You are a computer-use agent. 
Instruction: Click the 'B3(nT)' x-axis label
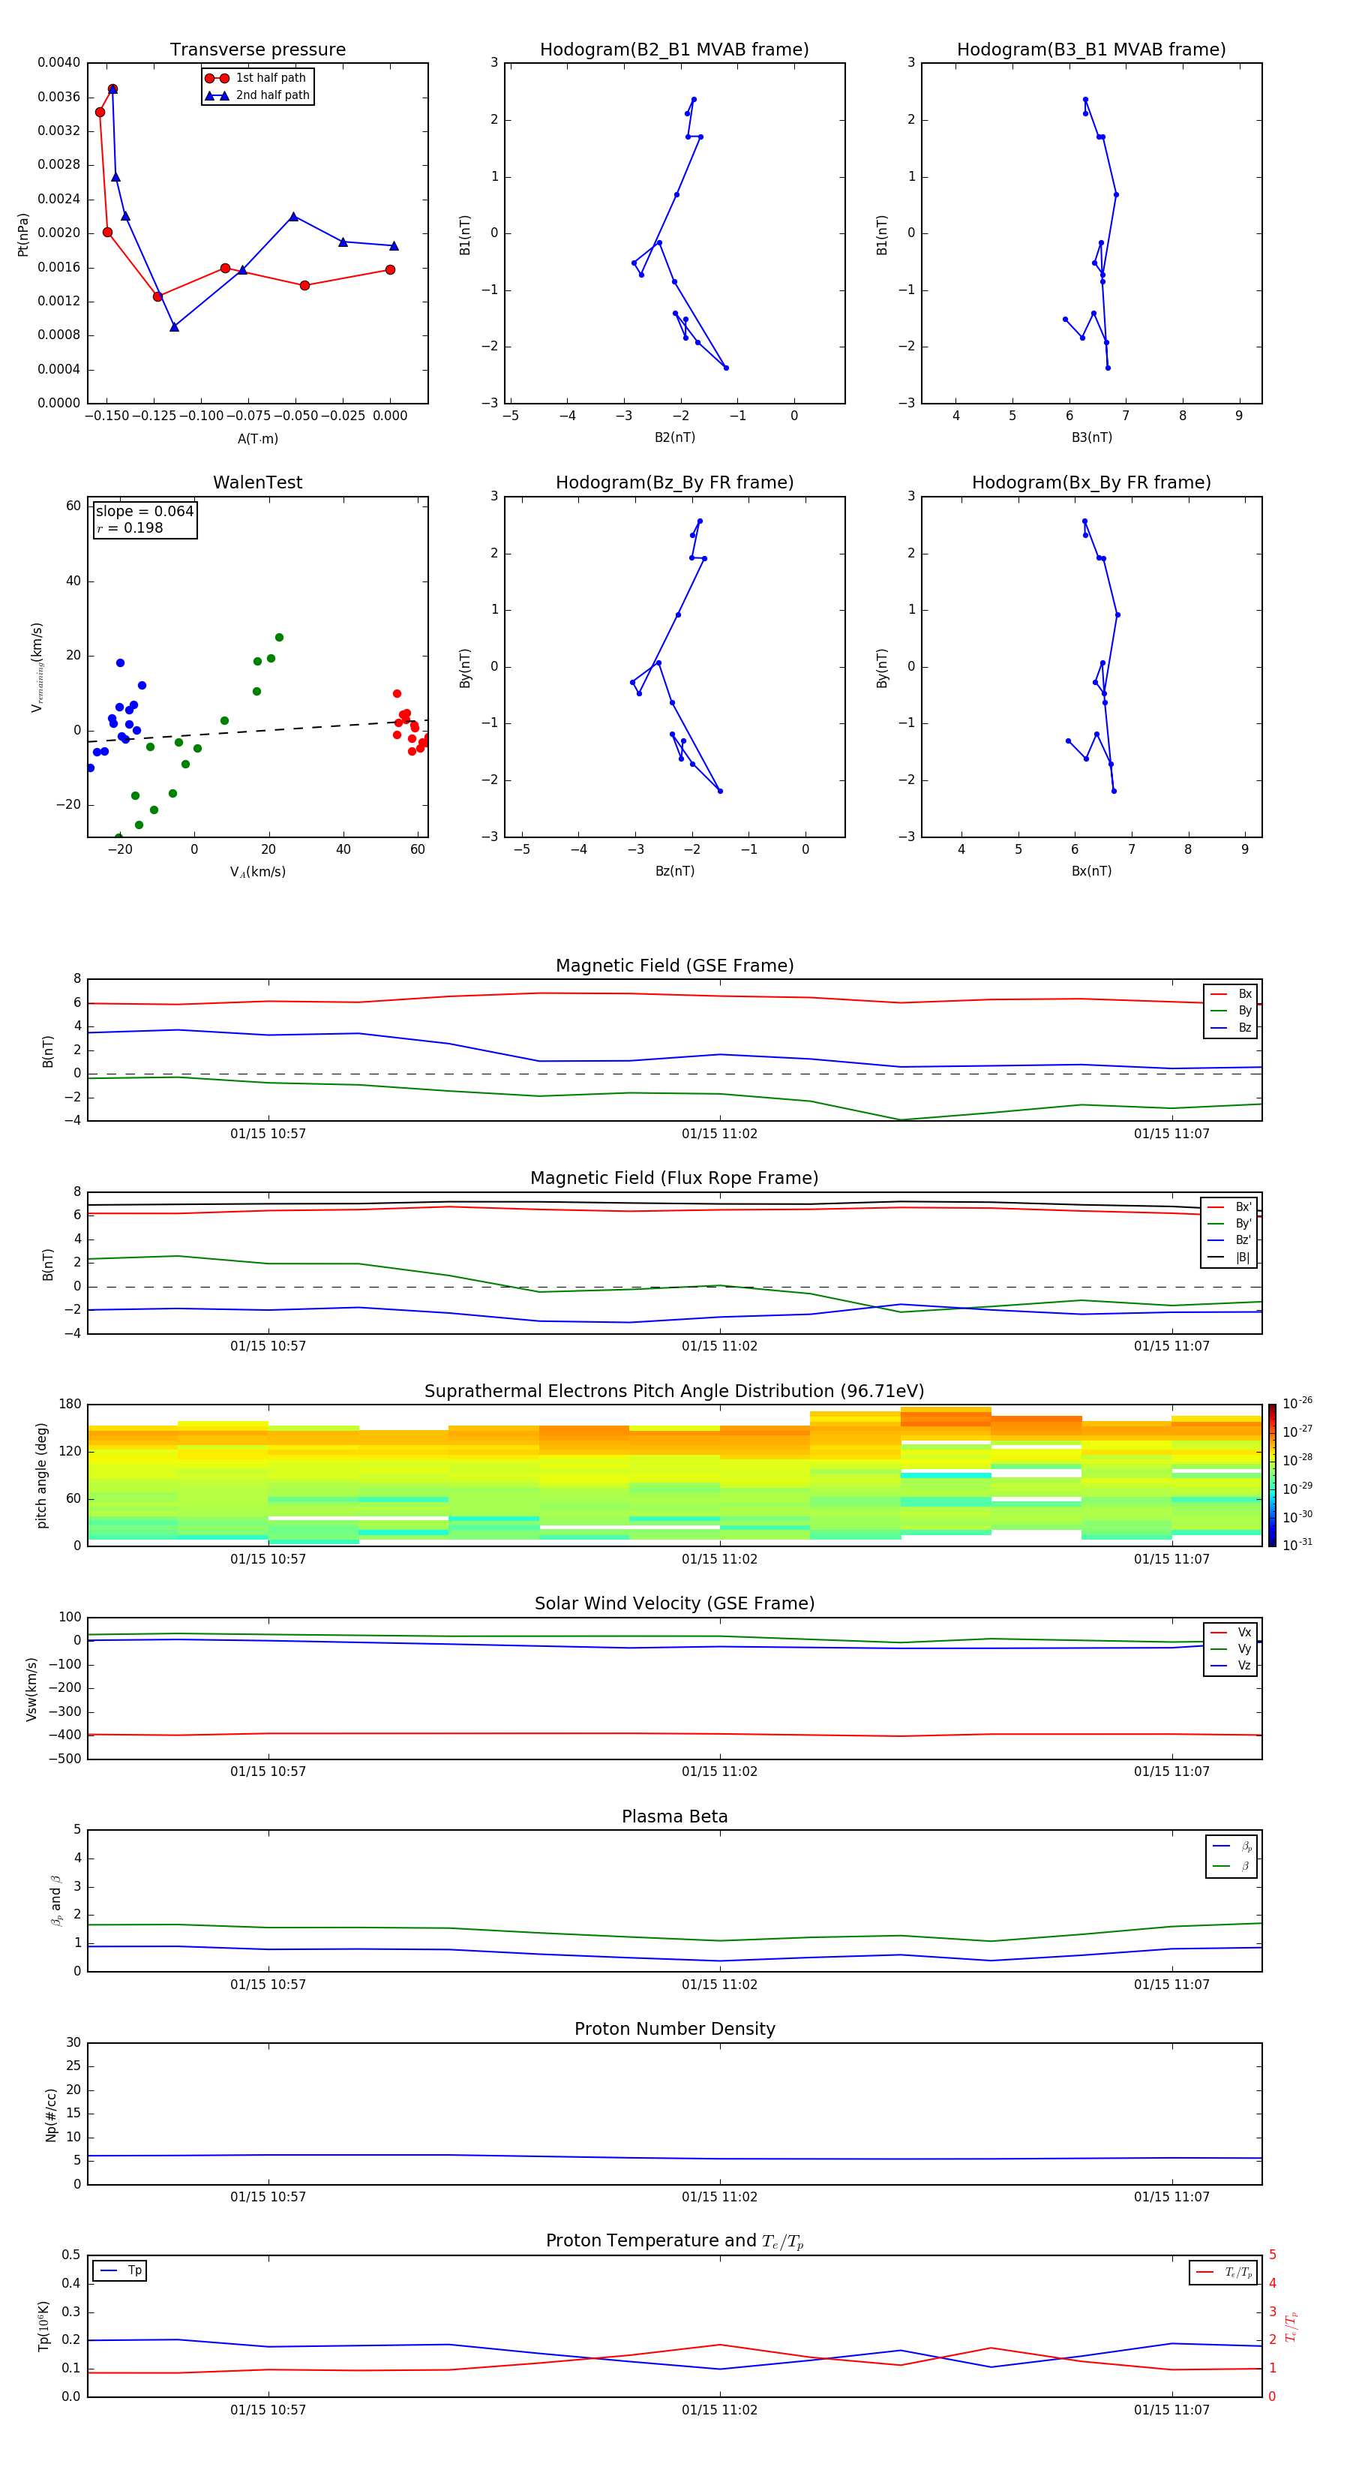[x=1091, y=437]
